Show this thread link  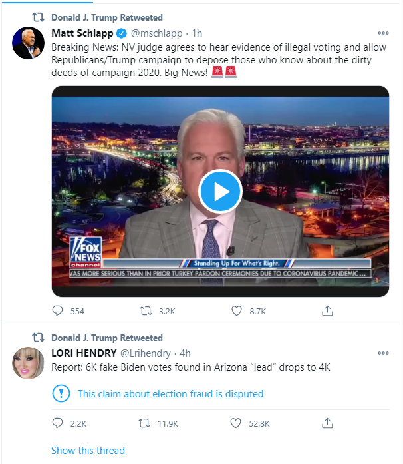pyautogui.click(x=88, y=451)
